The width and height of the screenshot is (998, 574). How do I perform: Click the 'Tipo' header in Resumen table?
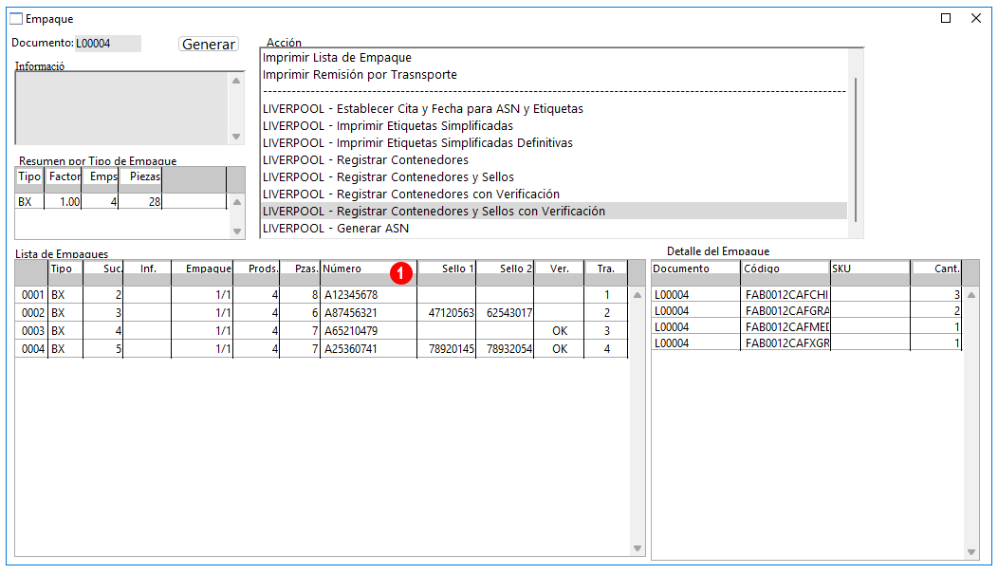coord(29,179)
